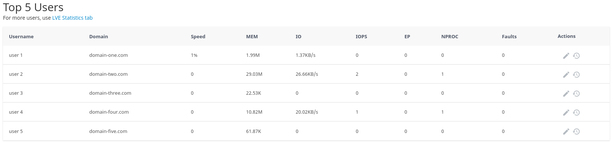
Task: Open the history icon for user 5
Action: point(576,131)
